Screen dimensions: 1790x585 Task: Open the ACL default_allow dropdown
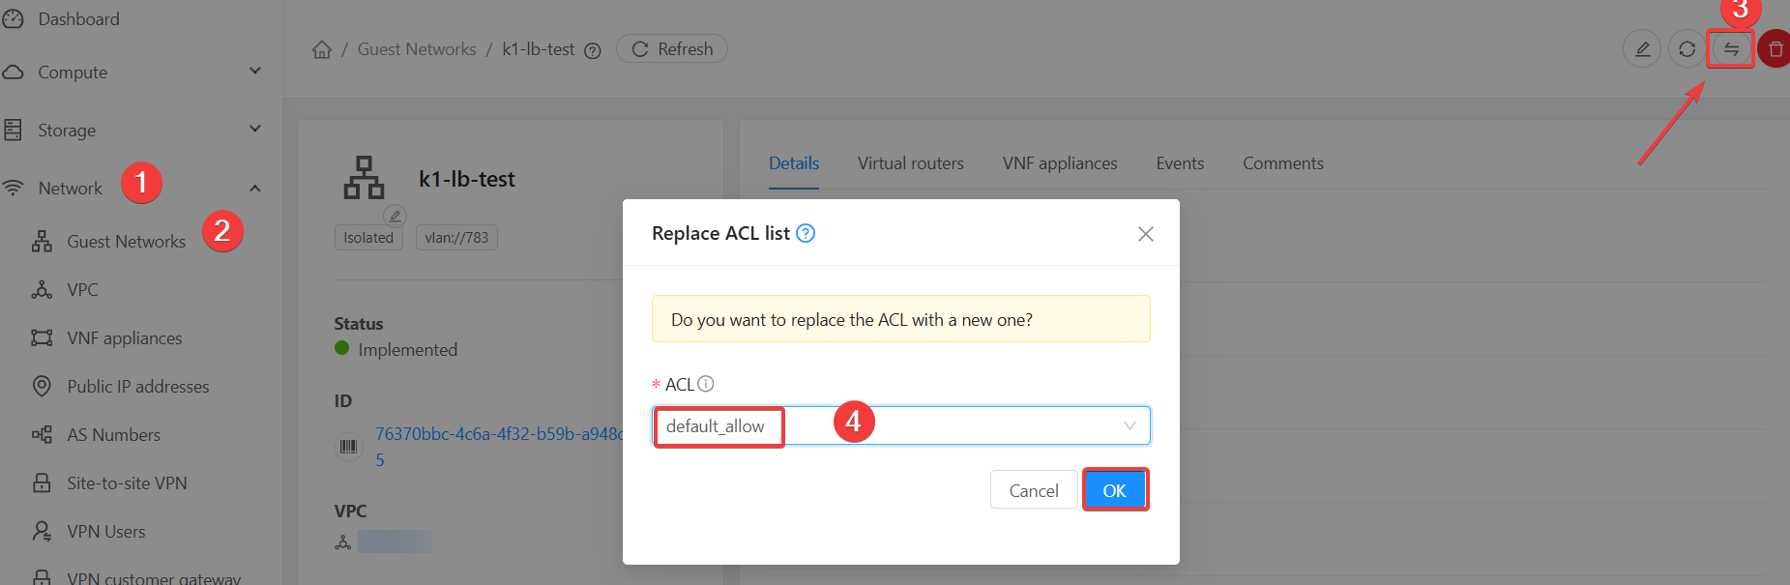click(900, 426)
